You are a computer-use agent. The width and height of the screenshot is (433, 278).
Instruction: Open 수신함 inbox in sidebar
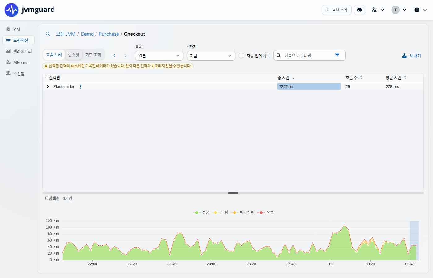click(x=19, y=74)
